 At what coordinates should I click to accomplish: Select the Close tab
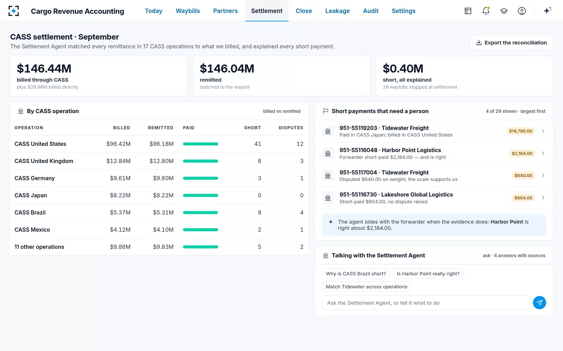[x=304, y=11]
